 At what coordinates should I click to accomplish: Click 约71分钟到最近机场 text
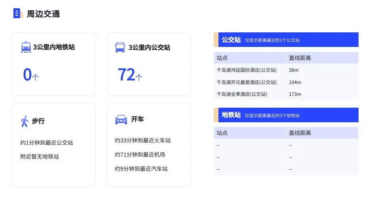[140, 155]
